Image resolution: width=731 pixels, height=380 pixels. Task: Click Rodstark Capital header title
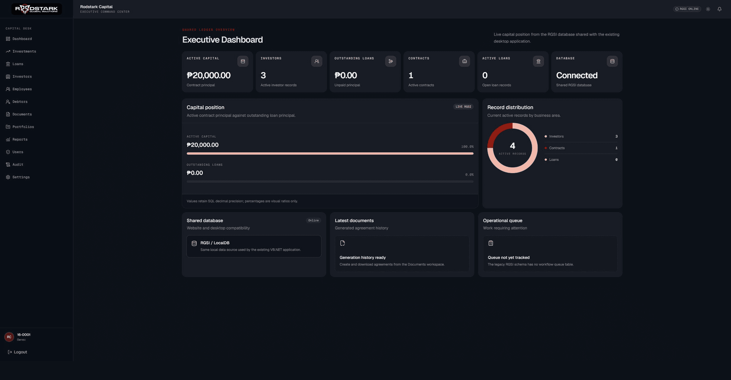tap(96, 7)
